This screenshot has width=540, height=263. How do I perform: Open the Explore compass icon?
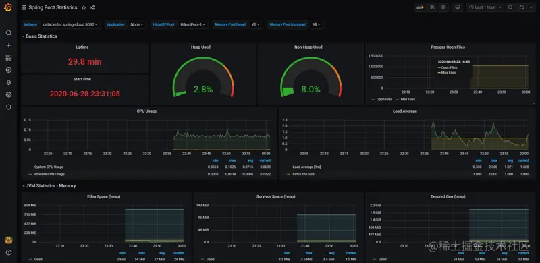(x=9, y=70)
